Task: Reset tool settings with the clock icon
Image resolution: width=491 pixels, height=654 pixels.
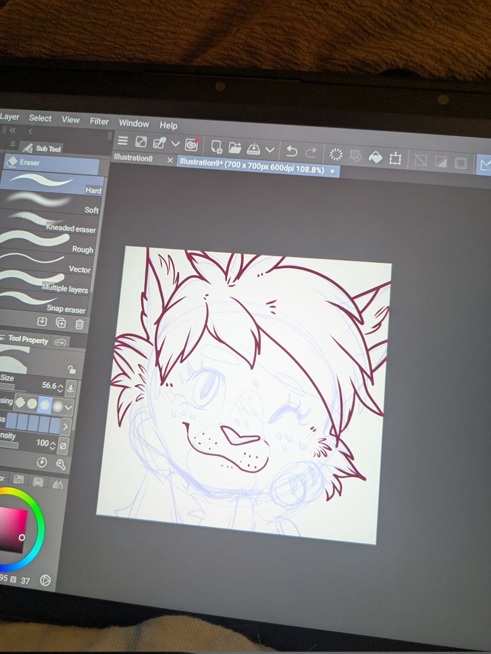Action: point(42,462)
